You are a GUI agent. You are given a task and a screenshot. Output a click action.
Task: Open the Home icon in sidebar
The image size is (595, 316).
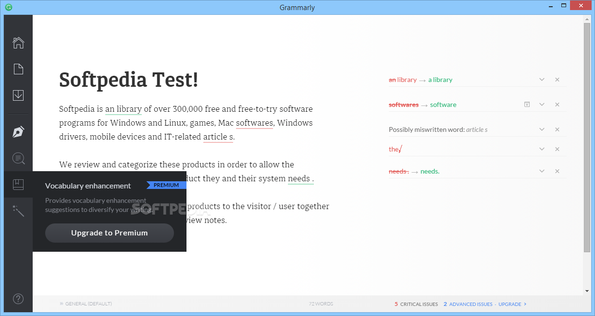point(18,43)
